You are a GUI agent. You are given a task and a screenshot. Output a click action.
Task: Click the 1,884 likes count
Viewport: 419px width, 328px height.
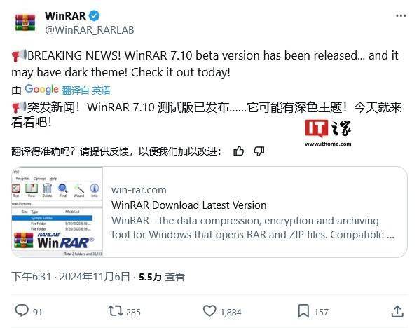pos(231,312)
